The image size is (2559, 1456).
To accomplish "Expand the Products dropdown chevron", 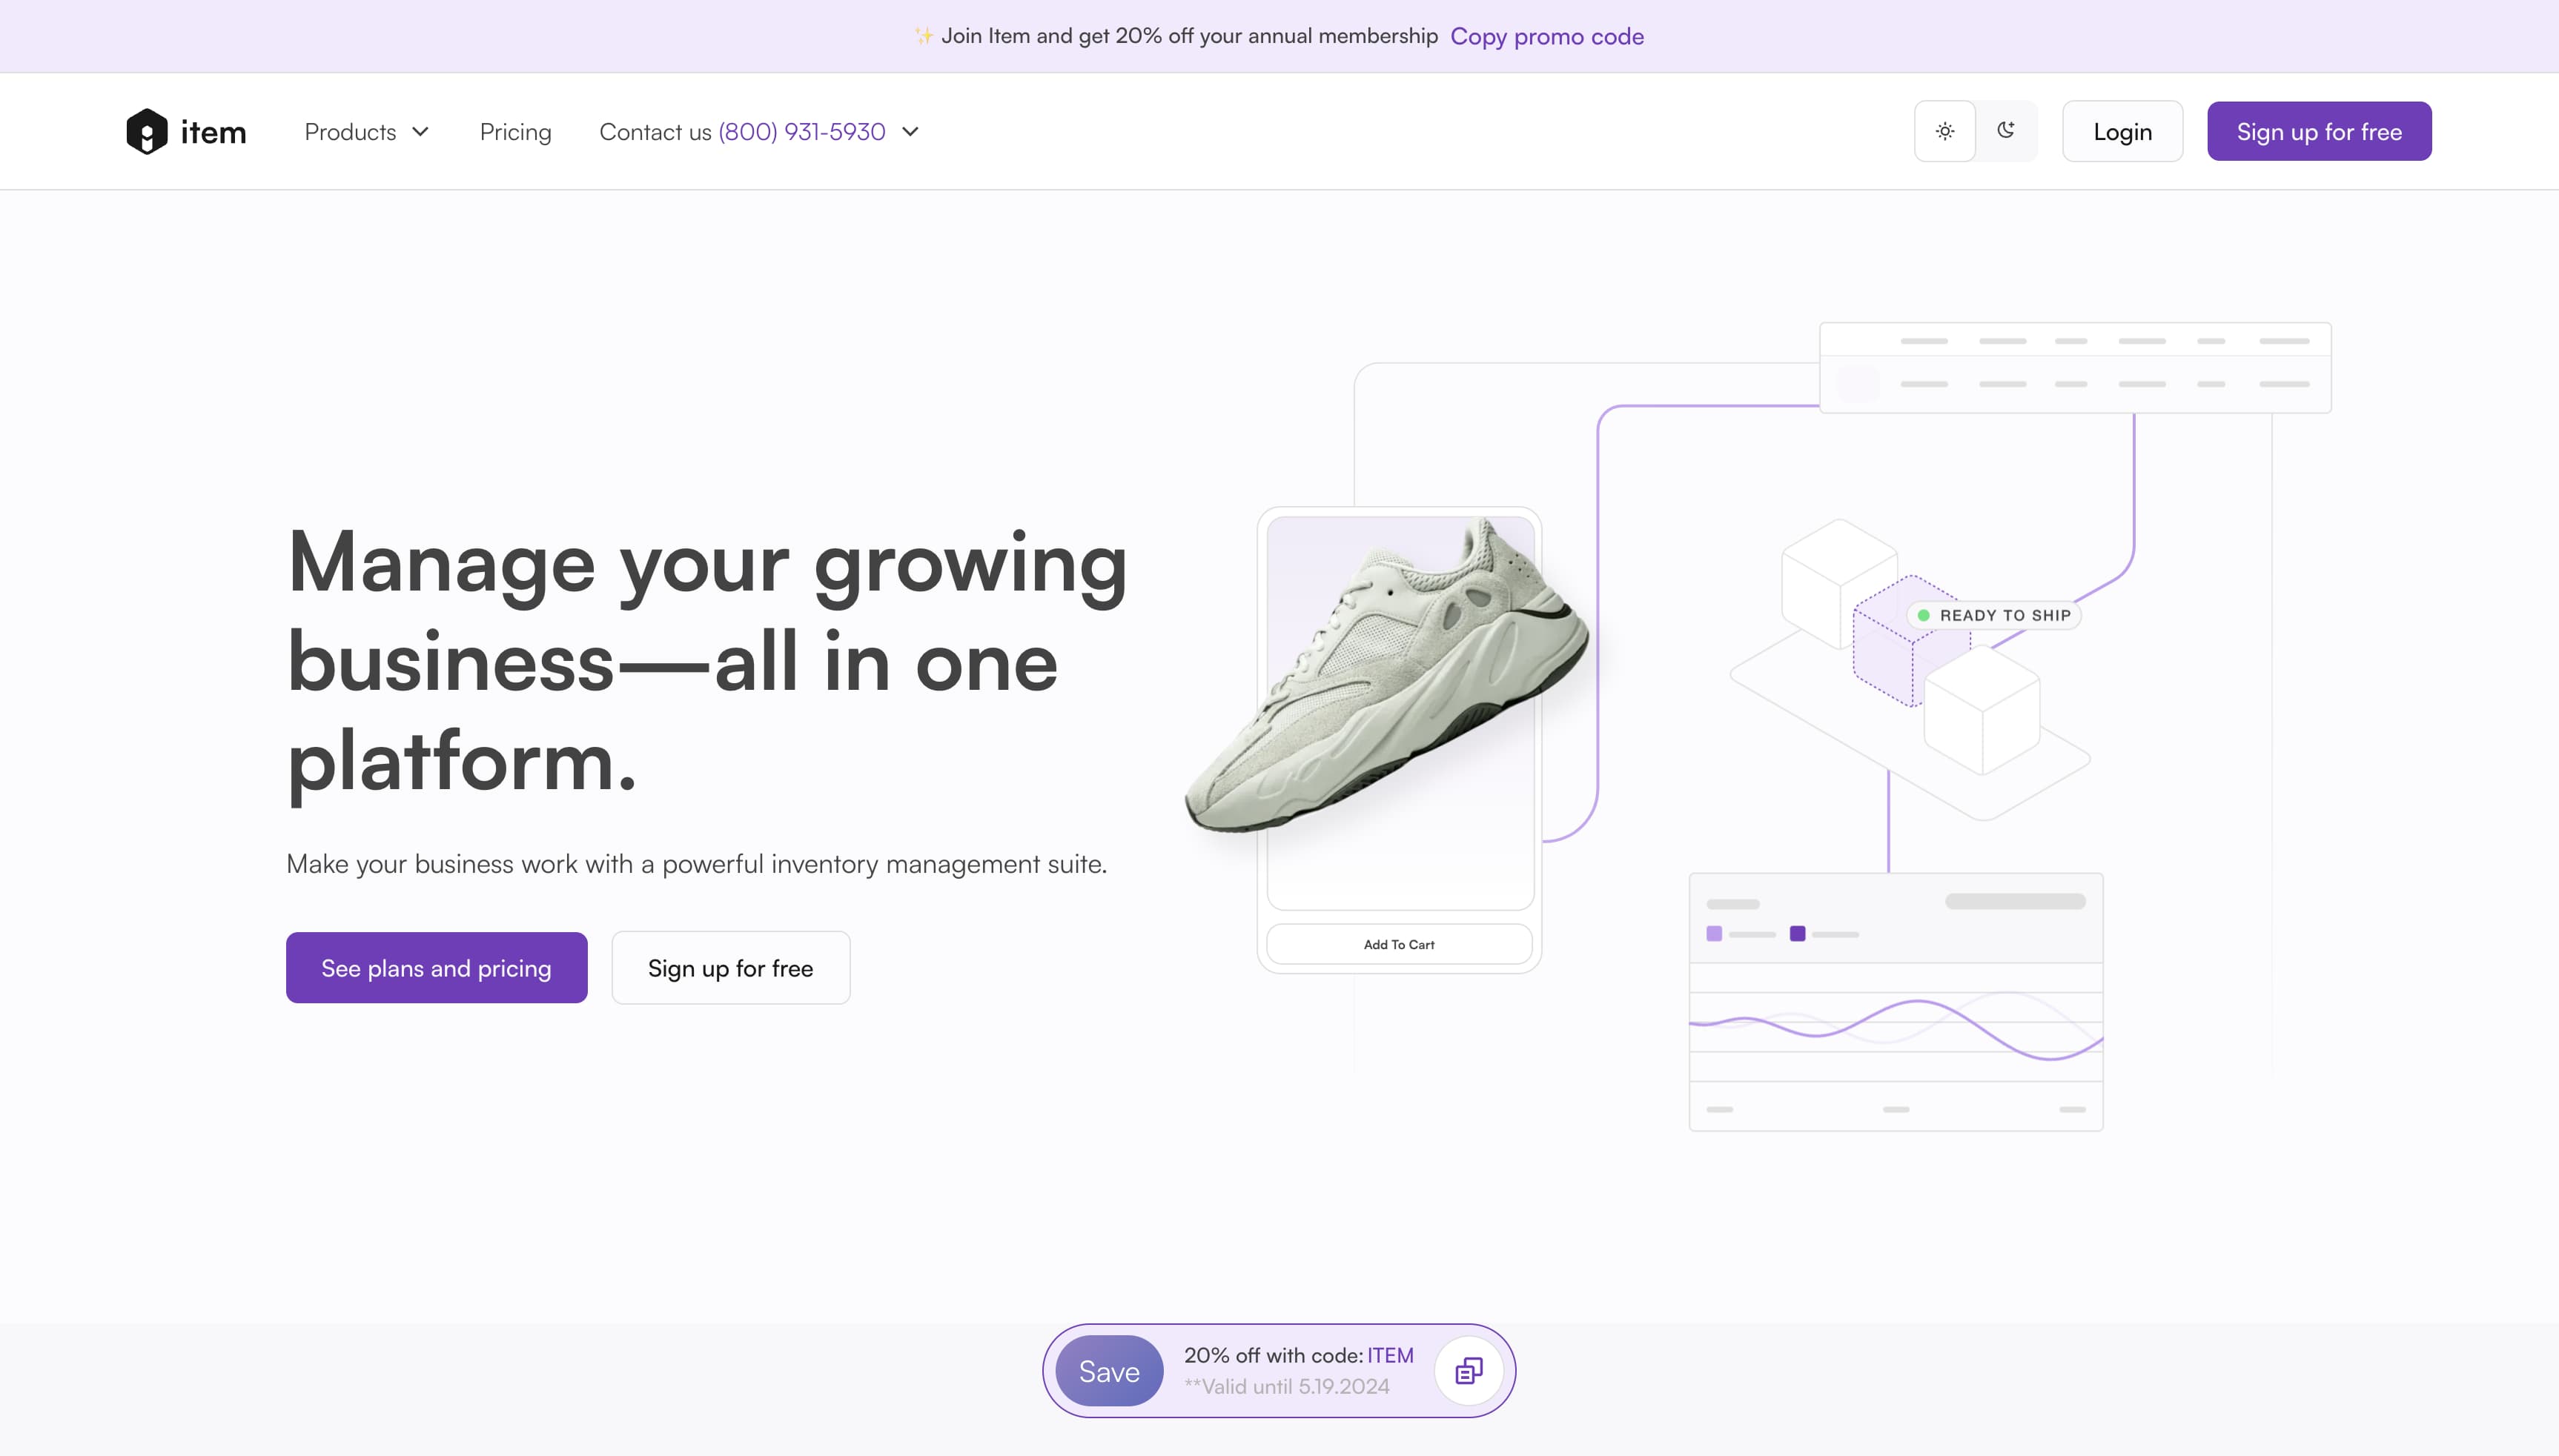I will (421, 132).
